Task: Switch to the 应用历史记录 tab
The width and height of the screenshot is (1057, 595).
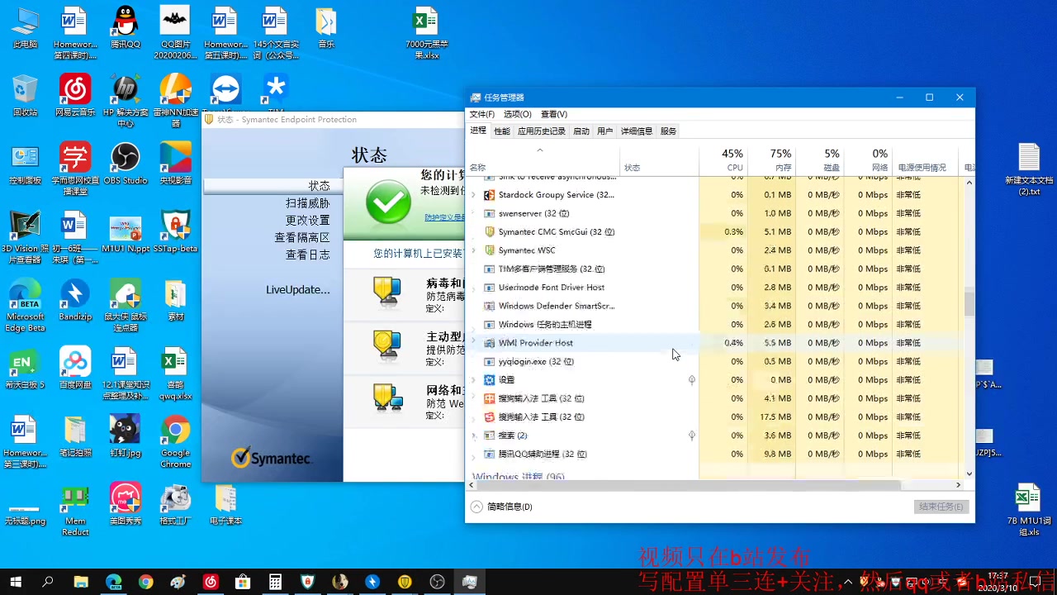Action: click(542, 131)
